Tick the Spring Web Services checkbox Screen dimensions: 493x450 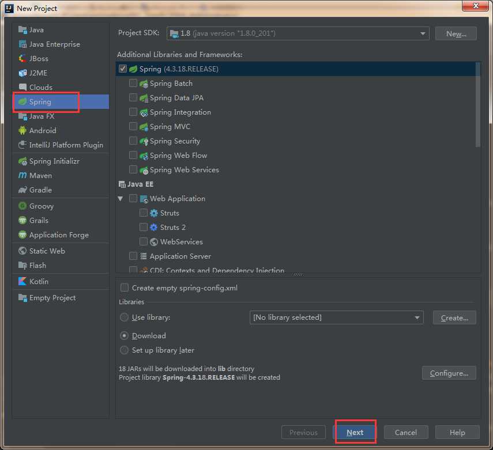(133, 170)
